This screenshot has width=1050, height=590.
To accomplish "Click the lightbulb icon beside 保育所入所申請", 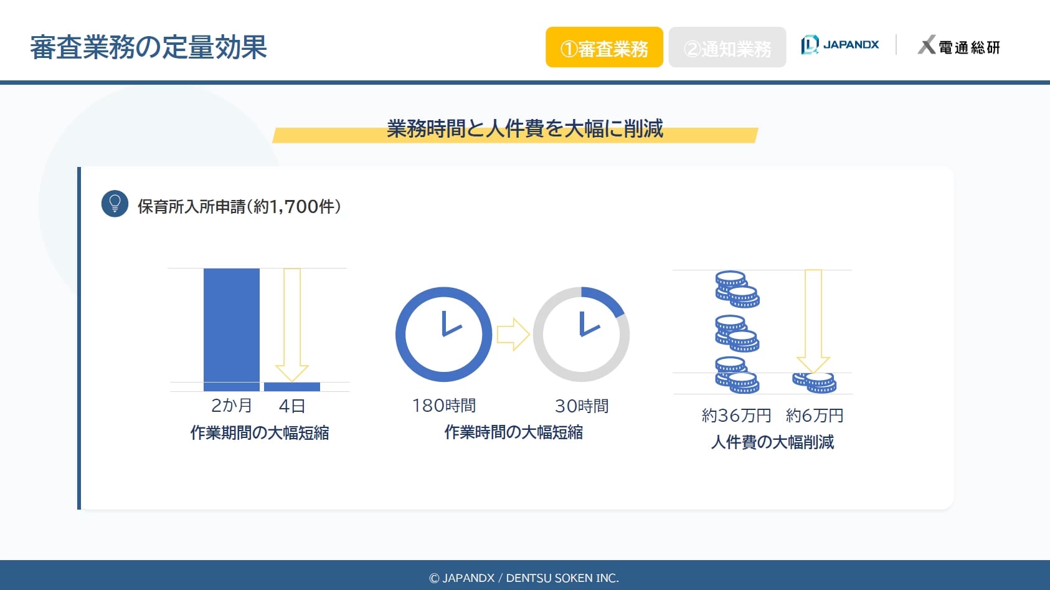I will [115, 204].
